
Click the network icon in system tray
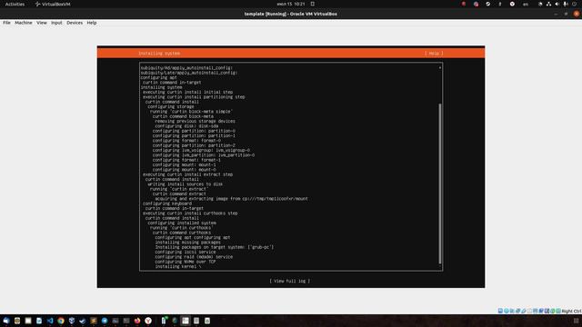pos(548,4)
